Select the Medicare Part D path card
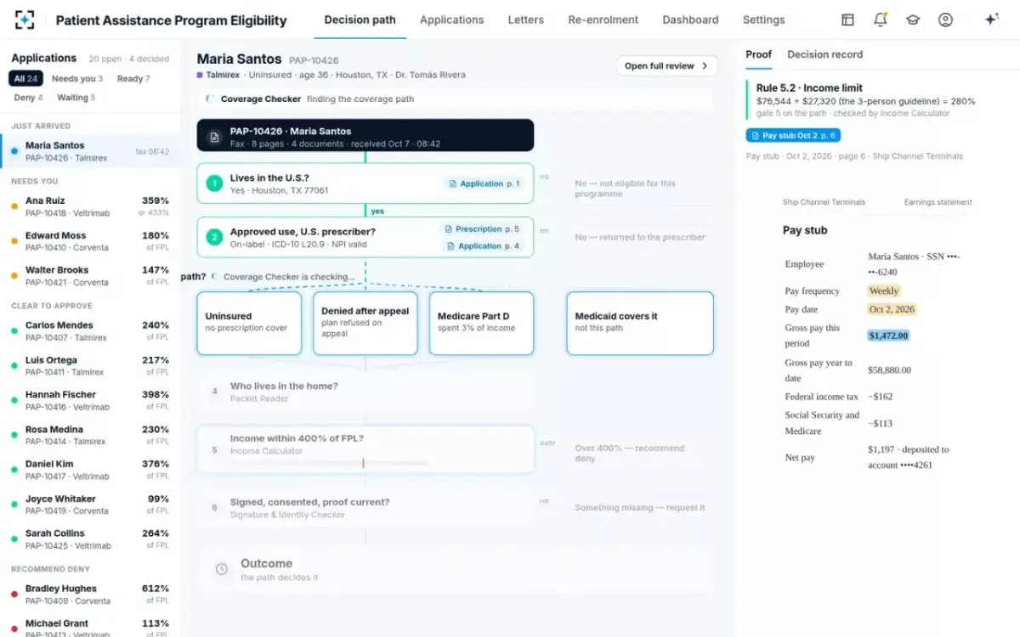This screenshot has width=1020, height=637. click(x=481, y=323)
